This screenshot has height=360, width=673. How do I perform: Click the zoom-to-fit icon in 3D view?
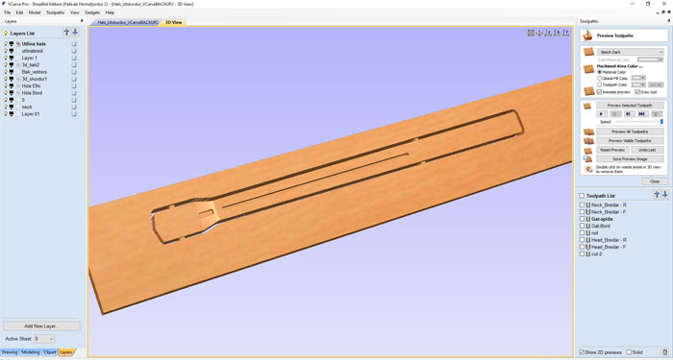coord(531,33)
